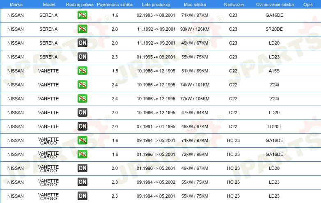Click the ON diesel icon for Serena LD23
This screenshot has height=203, width=321.
click(82, 57)
